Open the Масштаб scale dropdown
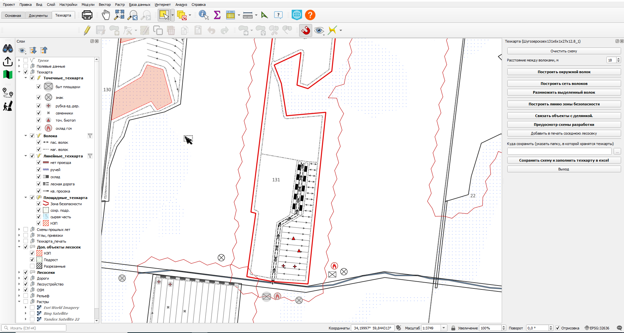The height and width of the screenshot is (333, 624). [x=444, y=328]
